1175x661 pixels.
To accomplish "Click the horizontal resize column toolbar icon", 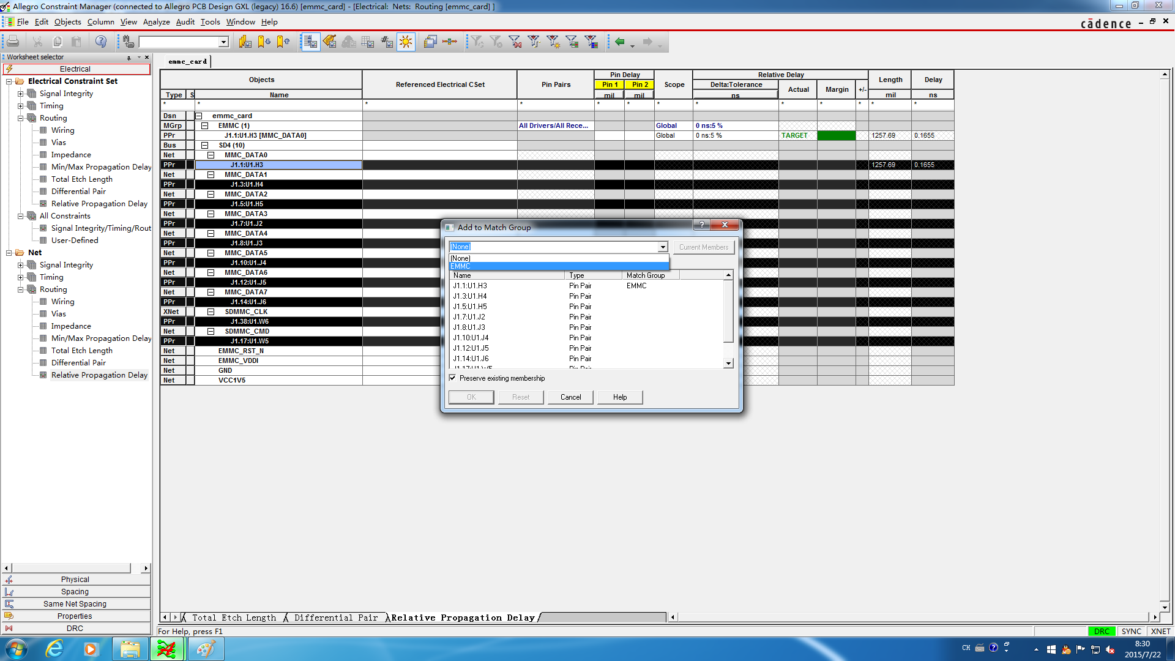I will coord(450,42).
